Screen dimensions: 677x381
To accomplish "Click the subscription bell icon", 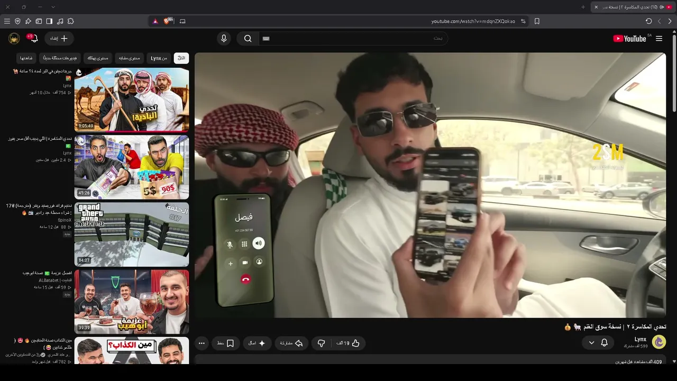I will click(x=604, y=343).
